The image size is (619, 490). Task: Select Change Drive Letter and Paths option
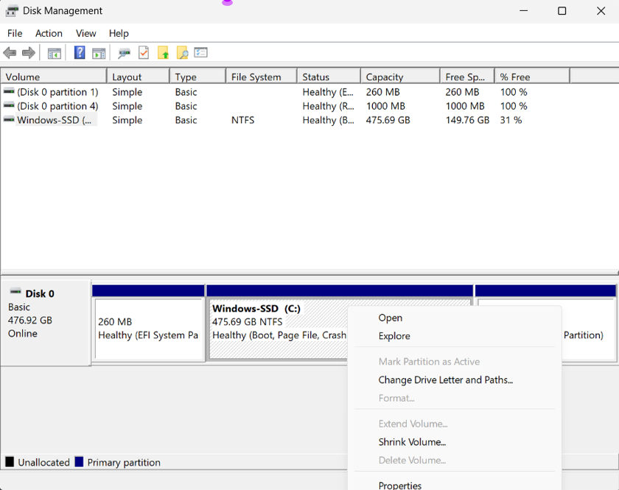point(445,380)
